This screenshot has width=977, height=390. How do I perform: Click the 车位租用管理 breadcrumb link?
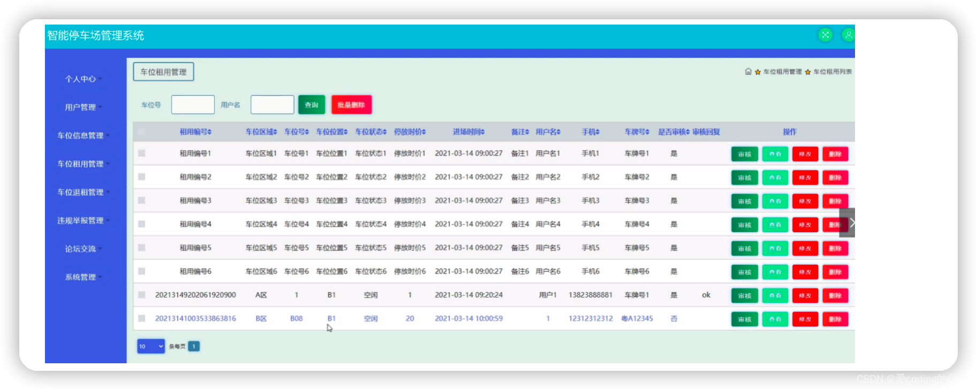click(782, 72)
